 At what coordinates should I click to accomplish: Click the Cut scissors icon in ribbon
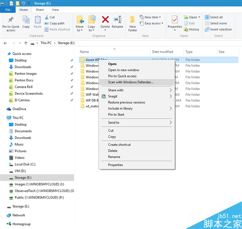click(x=47, y=17)
